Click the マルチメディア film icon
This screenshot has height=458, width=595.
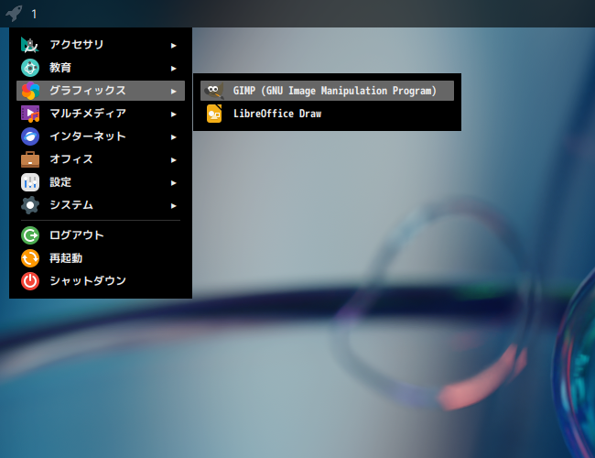tap(30, 114)
